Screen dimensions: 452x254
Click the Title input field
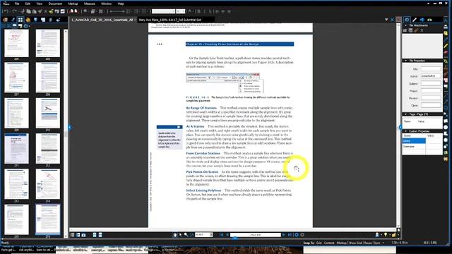[x=431, y=69]
